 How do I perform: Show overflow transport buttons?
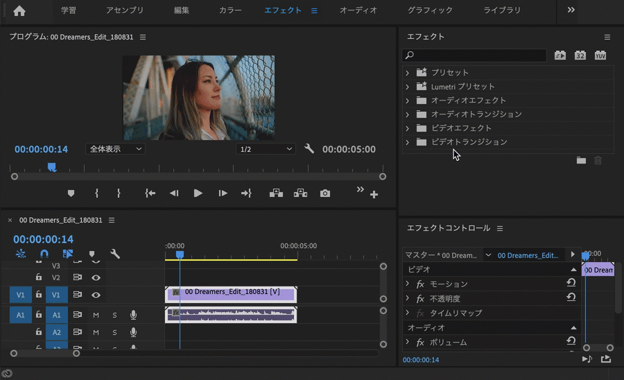(x=360, y=189)
